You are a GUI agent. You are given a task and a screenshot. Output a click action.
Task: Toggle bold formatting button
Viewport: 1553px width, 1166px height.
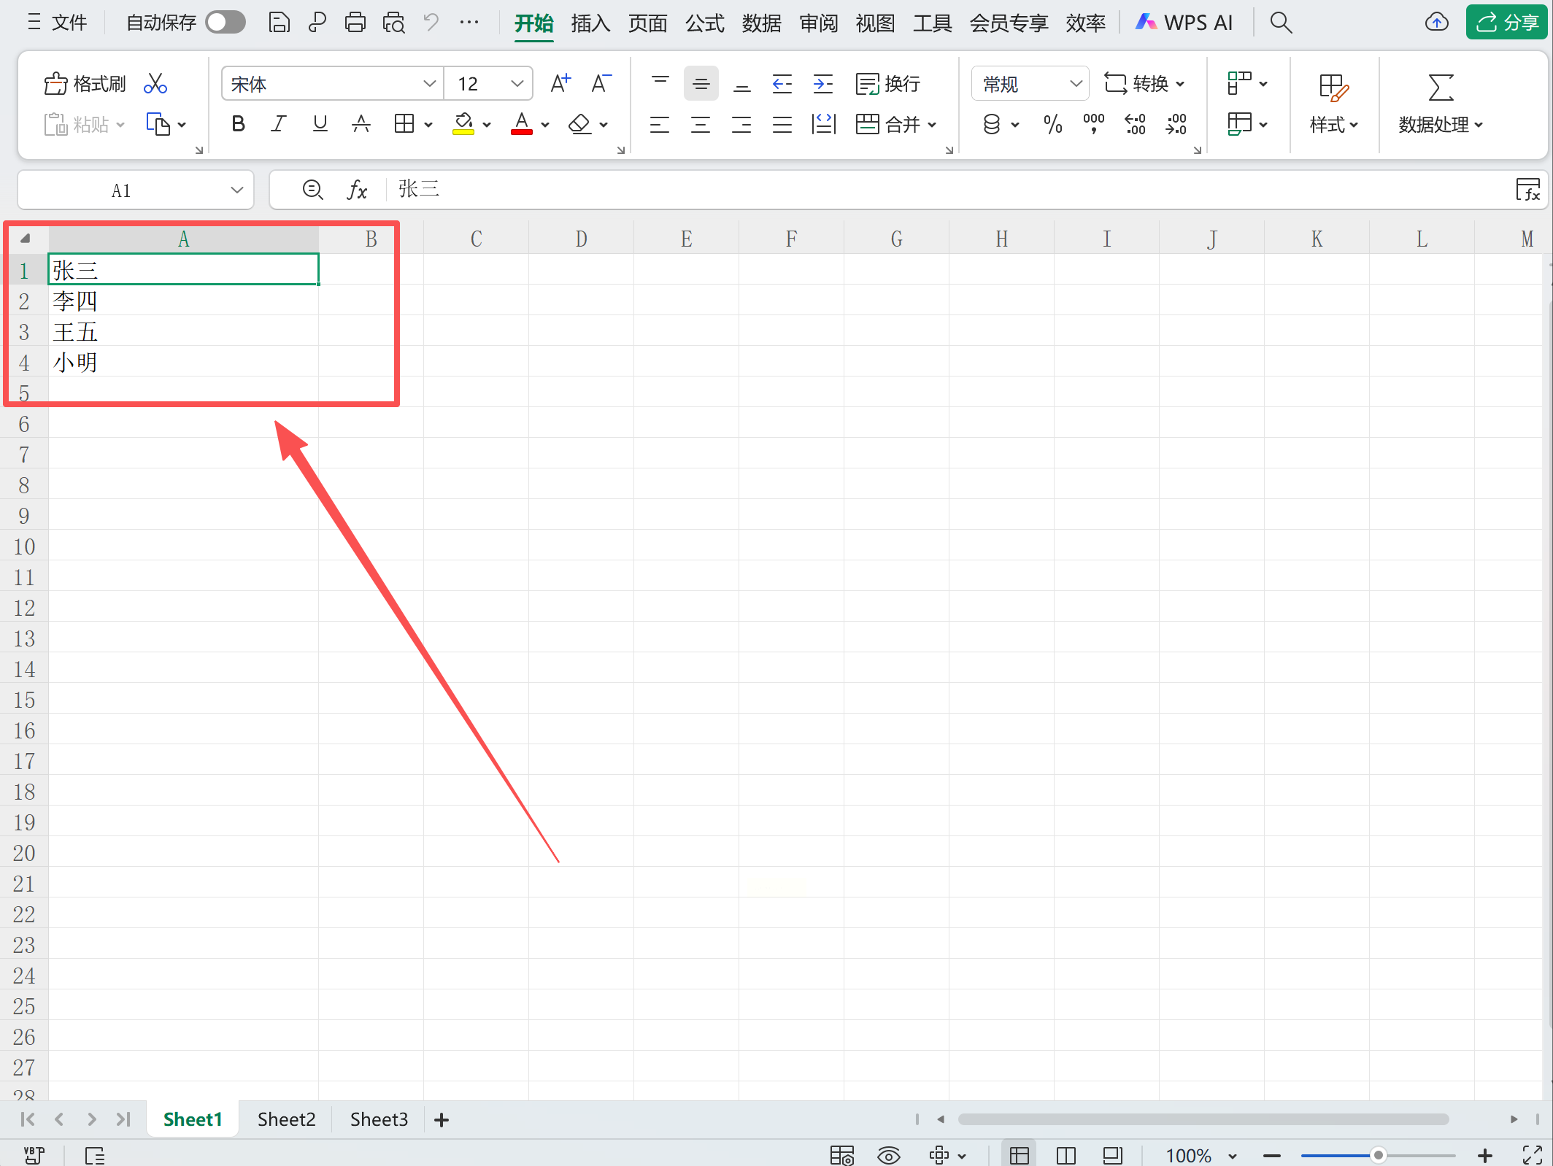(x=238, y=124)
